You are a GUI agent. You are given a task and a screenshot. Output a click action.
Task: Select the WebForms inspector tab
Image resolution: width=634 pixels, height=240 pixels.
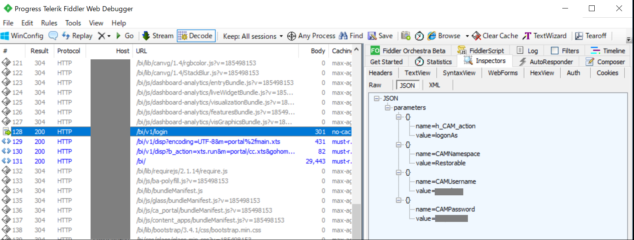click(x=503, y=73)
